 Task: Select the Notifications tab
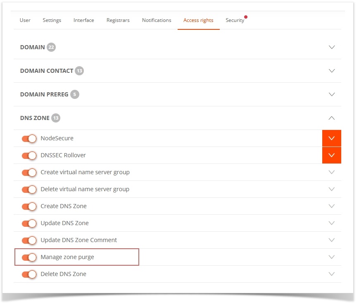[x=157, y=20]
